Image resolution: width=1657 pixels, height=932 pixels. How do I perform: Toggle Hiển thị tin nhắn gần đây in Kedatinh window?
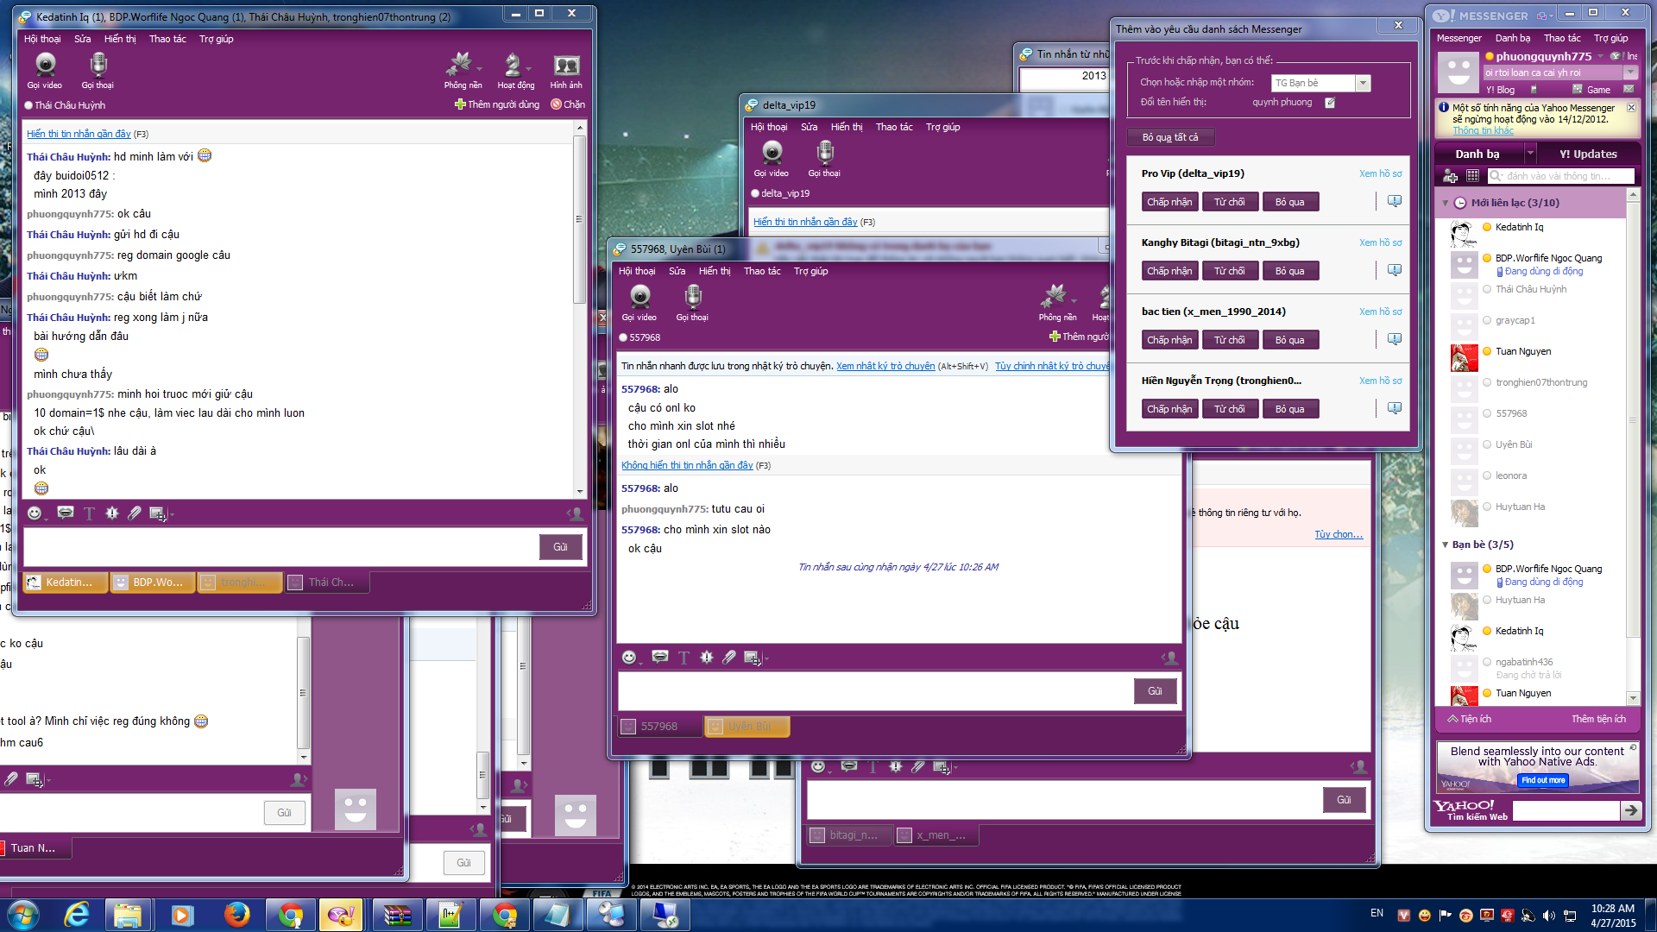79,134
